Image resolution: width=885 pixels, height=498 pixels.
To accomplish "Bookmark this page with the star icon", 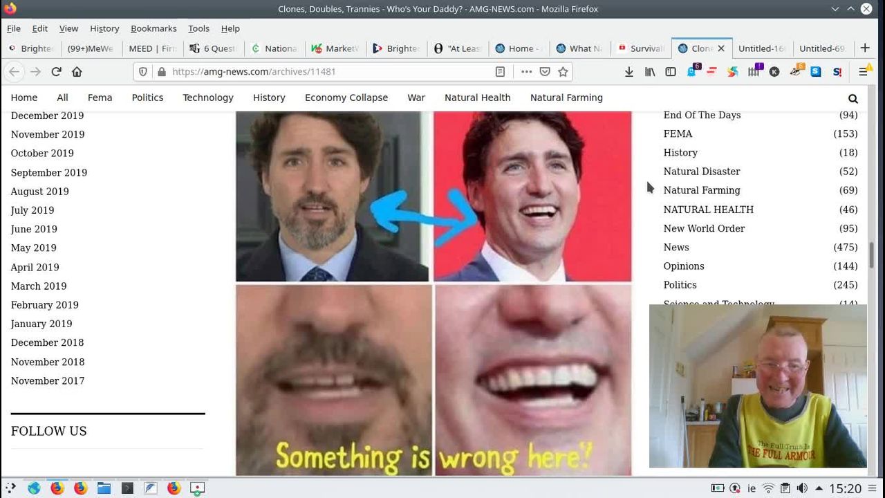I will (x=563, y=72).
